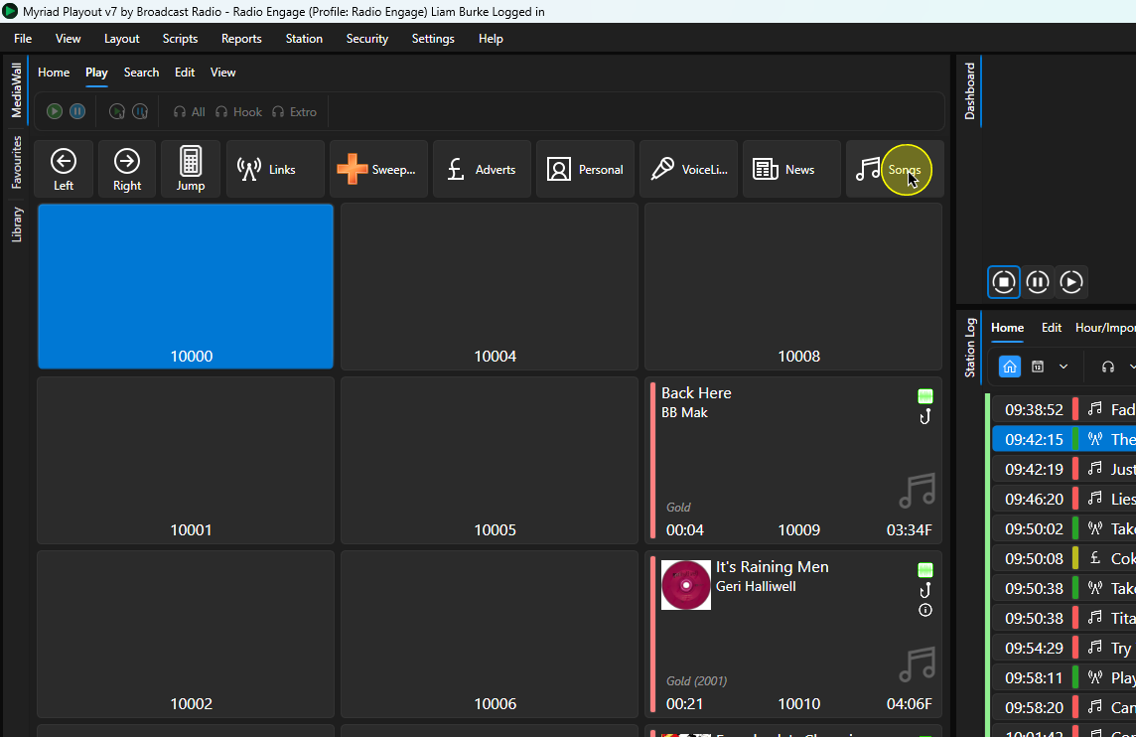
Task: Click the Station Log home icon
Action: pos(1009,367)
